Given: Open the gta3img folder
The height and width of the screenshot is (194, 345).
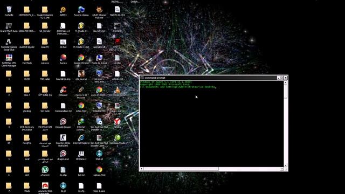Looking at the screenshot, I should pyautogui.click(x=27, y=106).
